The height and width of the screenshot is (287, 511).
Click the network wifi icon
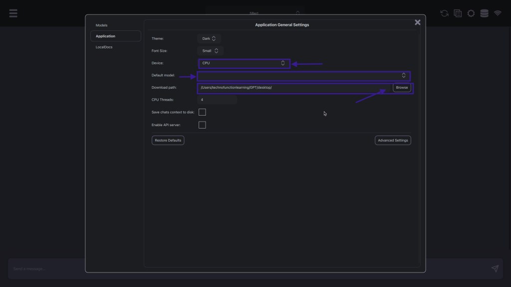498,13
